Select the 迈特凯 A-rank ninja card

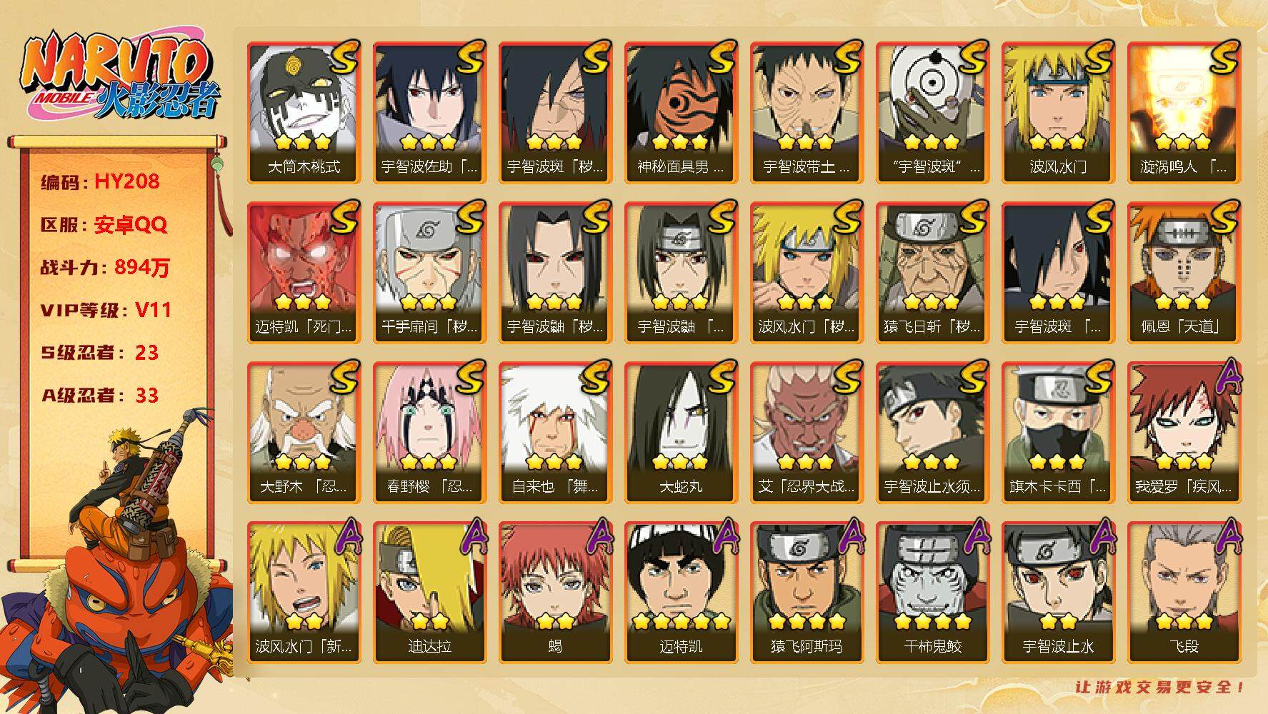click(681, 592)
